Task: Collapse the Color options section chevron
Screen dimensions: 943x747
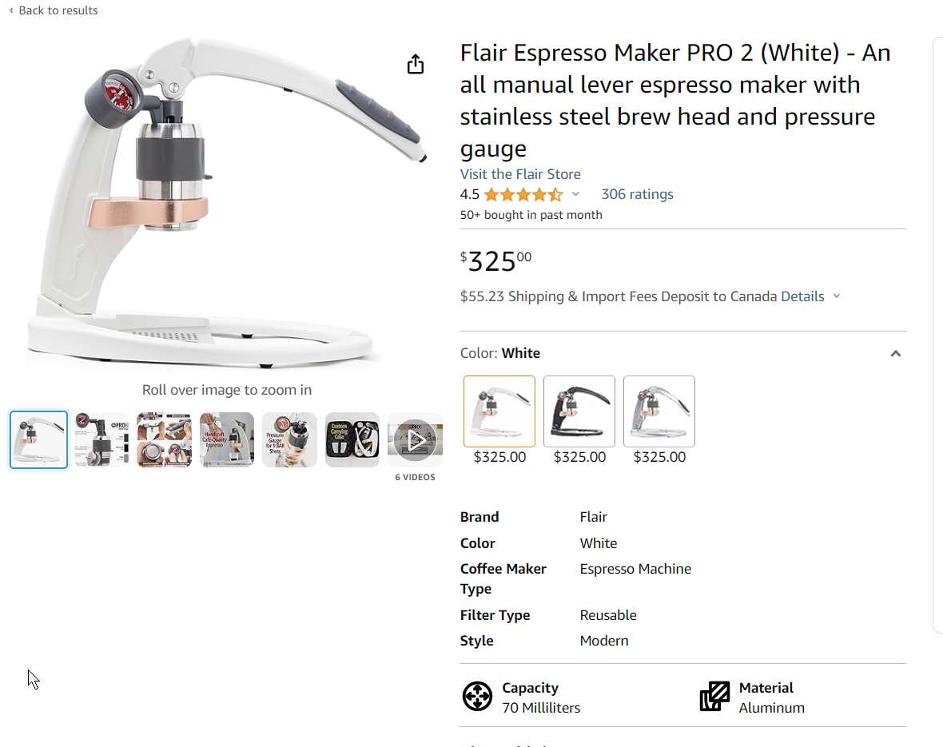Action: pyautogui.click(x=896, y=353)
